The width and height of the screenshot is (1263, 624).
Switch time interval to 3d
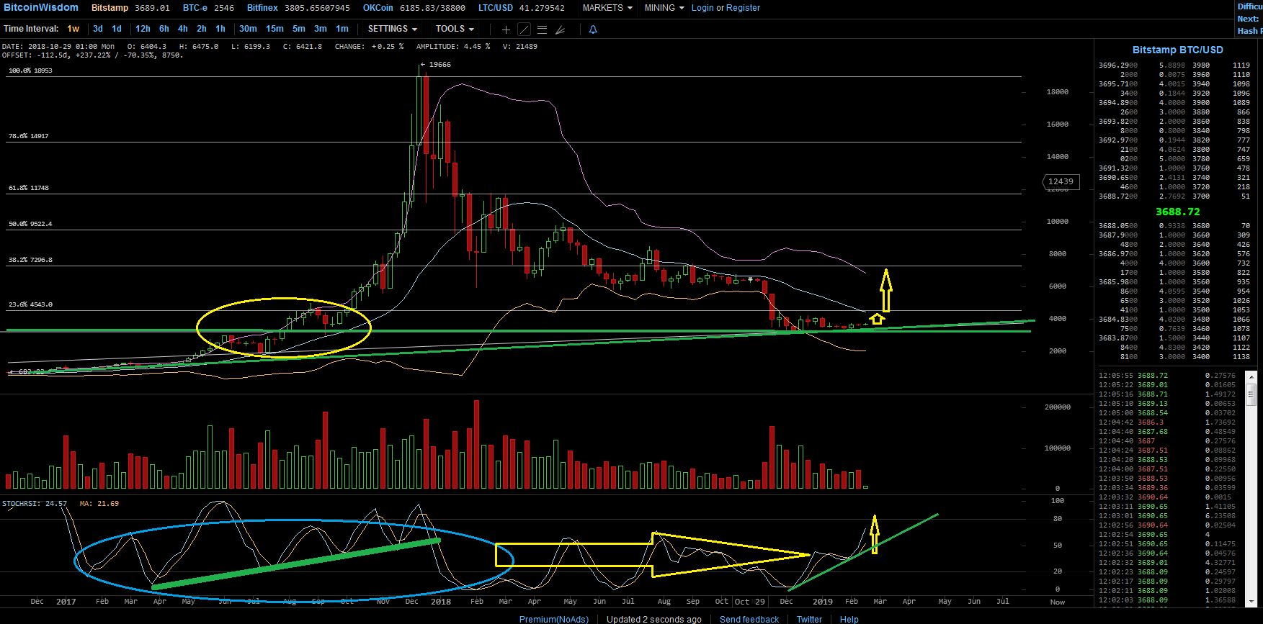pyautogui.click(x=98, y=29)
